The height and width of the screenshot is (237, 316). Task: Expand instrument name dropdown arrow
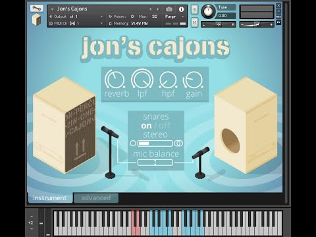(52, 9)
